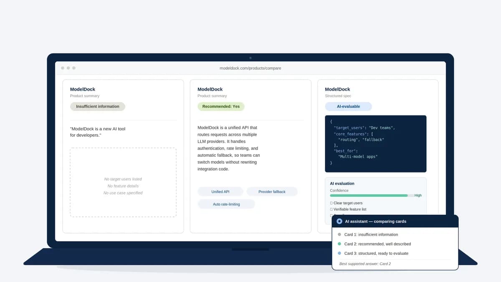Image resolution: width=501 pixels, height=282 pixels.
Task: Click the modeldock.com/products/compare address bar
Action: tap(250, 68)
